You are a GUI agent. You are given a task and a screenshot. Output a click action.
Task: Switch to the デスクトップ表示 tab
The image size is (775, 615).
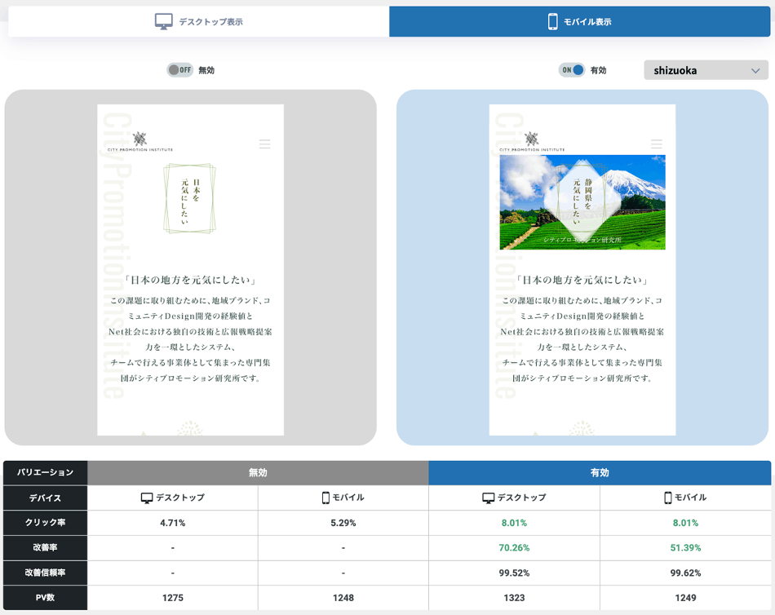[199, 22]
